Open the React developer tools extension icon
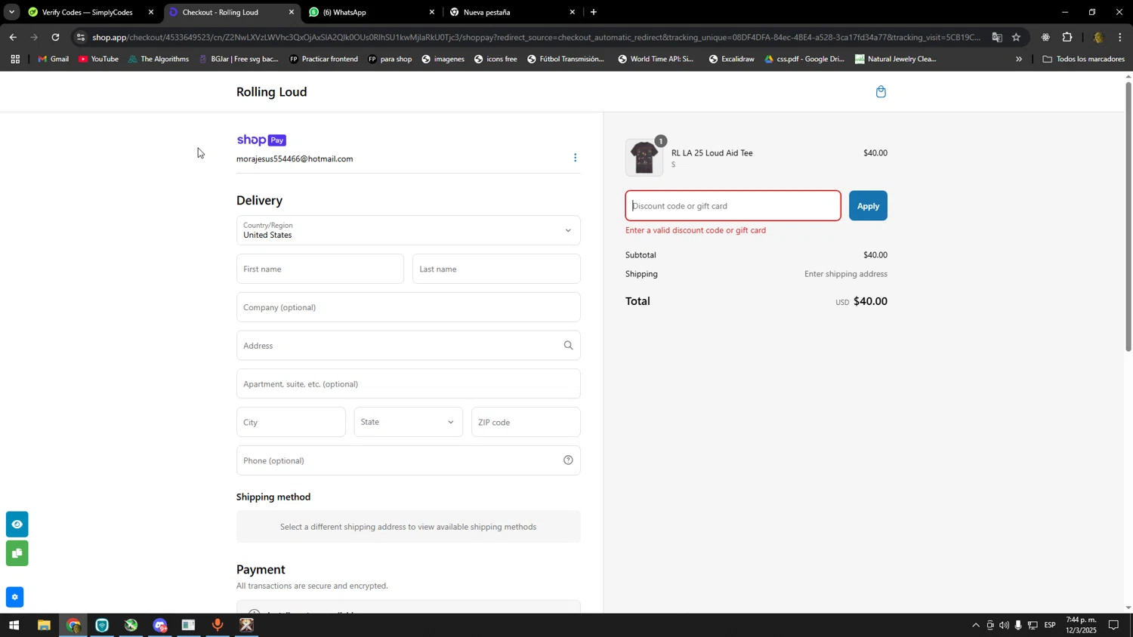 (x=1045, y=37)
